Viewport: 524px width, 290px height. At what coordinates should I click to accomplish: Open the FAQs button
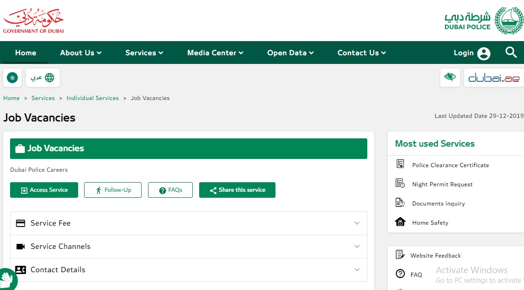(x=170, y=190)
